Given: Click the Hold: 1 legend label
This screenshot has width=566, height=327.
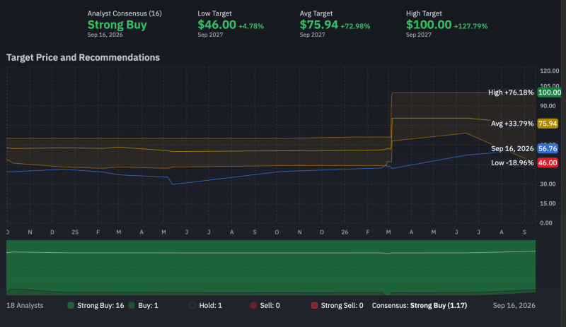Looking at the screenshot, I should [211, 305].
